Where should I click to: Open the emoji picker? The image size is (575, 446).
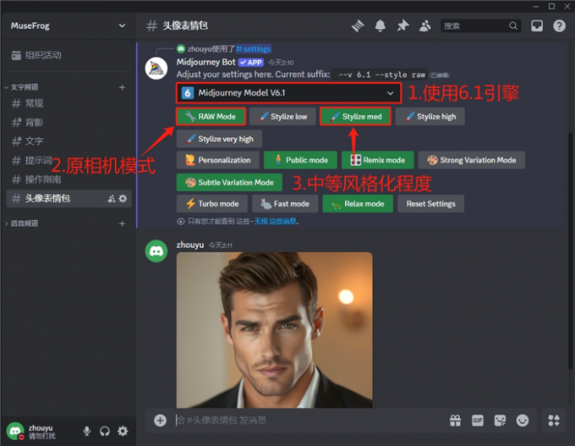pos(523,421)
